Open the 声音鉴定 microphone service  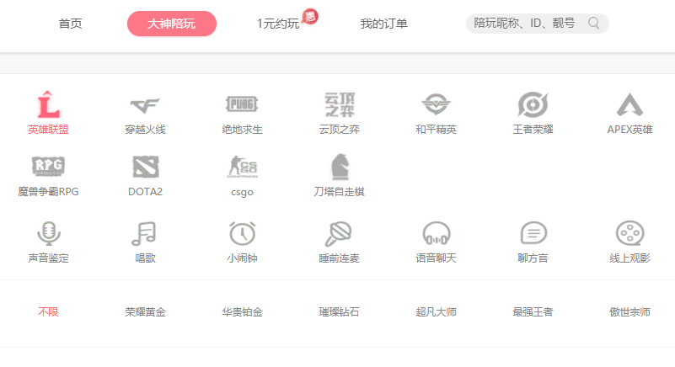pos(48,233)
